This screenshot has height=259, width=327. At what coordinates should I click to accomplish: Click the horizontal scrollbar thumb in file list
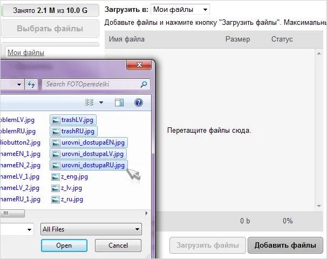coord(12,213)
